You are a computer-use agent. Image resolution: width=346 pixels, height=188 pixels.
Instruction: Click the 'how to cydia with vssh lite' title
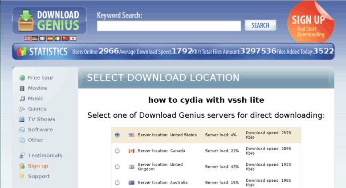point(206,100)
